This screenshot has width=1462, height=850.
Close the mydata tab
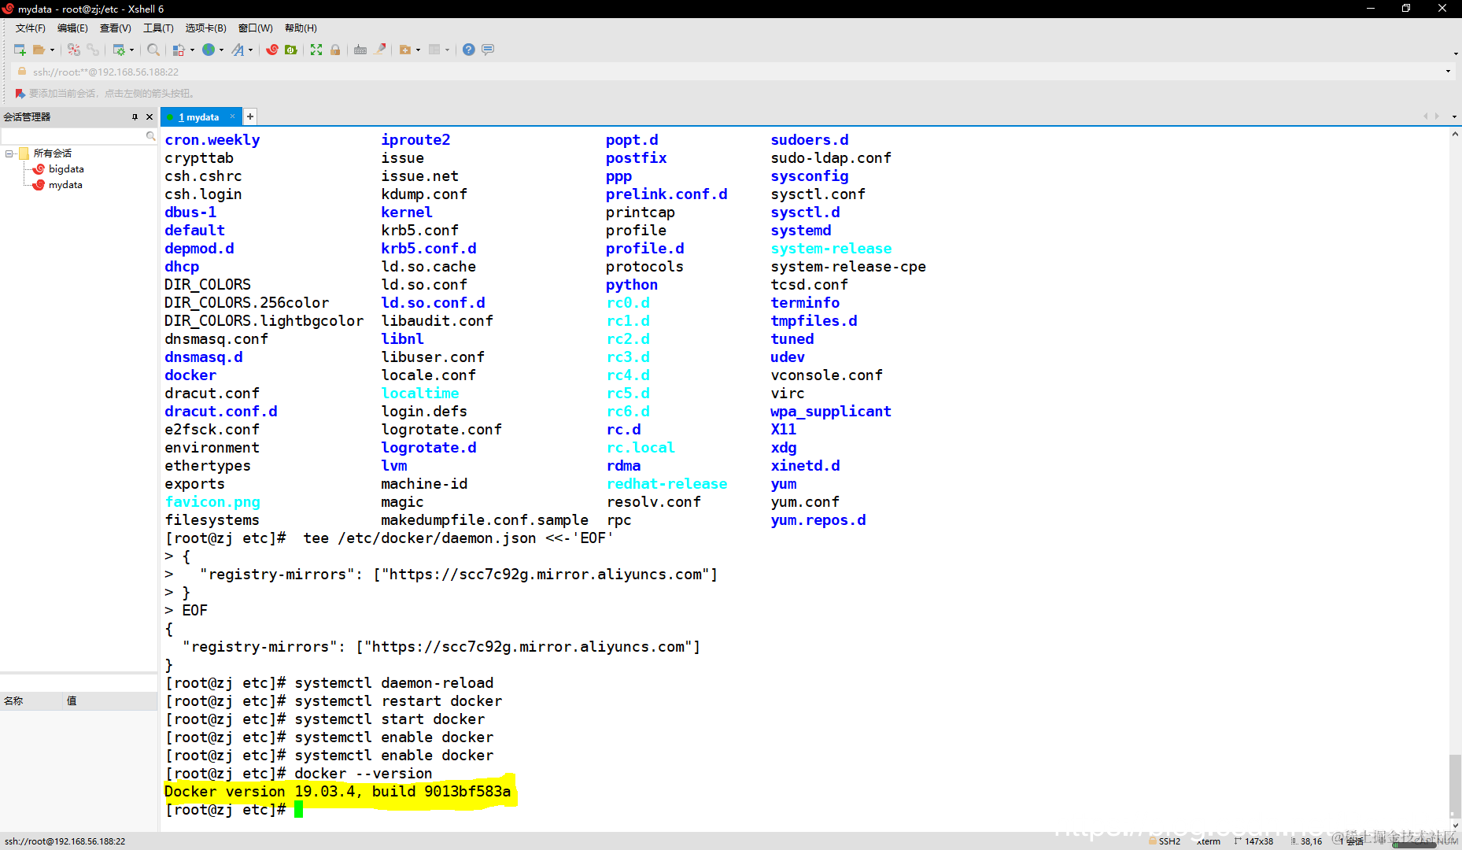tap(232, 116)
